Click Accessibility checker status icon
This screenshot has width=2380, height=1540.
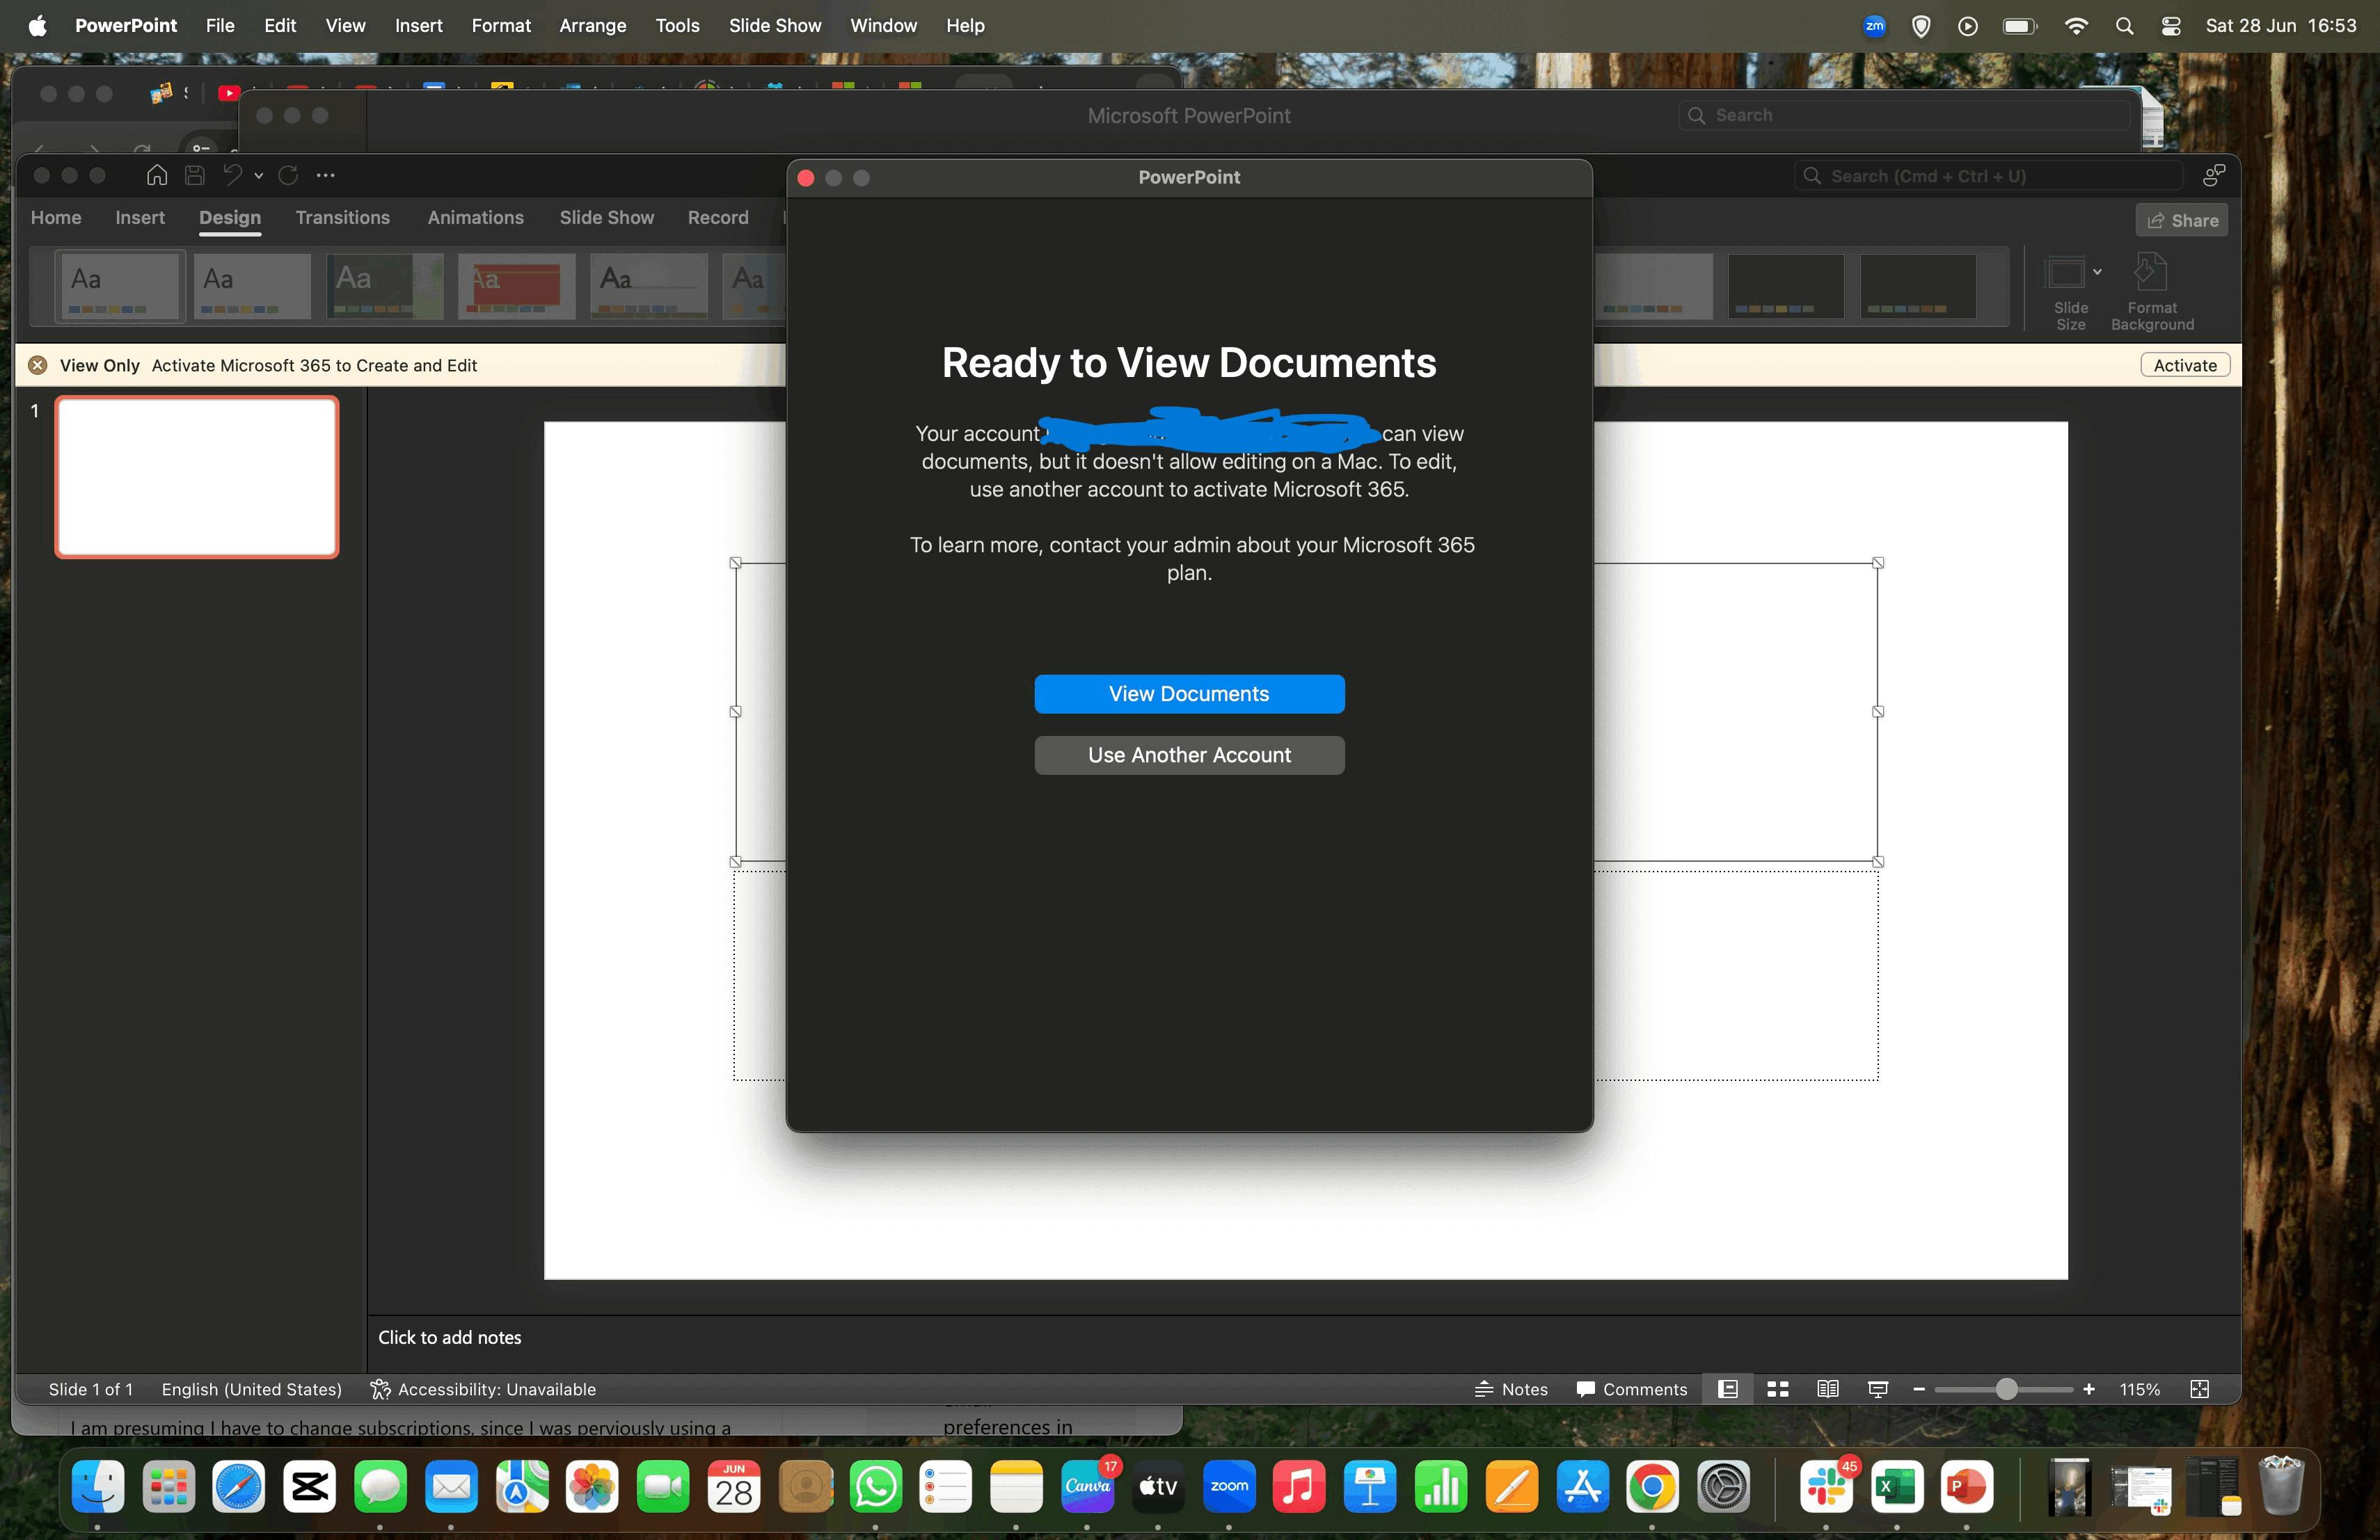pyautogui.click(x=380, y=1389)
